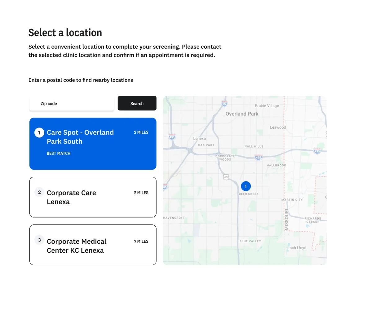Click the I-35 highway shield near Overland Park
The width and height of the screenshot is (376, 315).
point(224,104)
